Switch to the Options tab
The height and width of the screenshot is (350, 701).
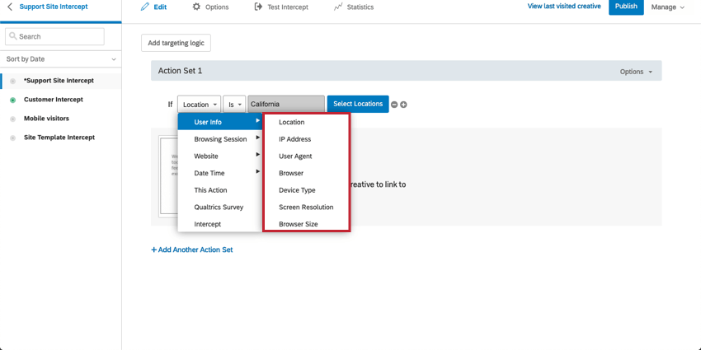tap(210, 7)
